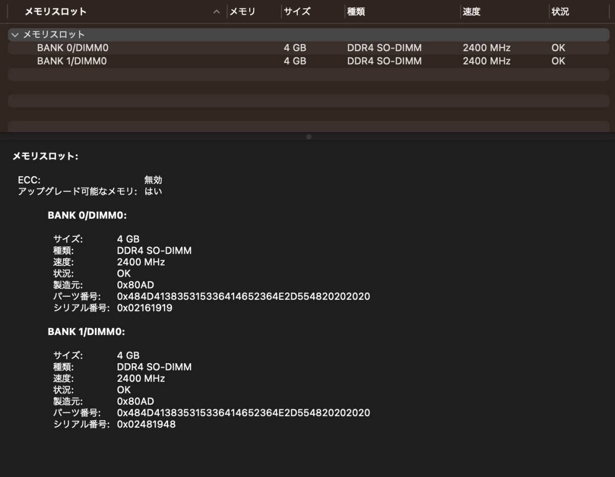
Task: Select the BANK 0/DIMM0 row
Action: (x=309, y=48)
